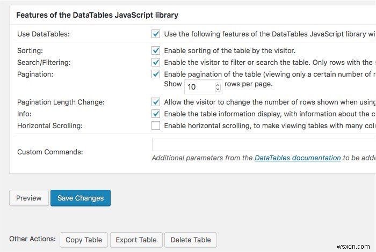Click the Features of DataTables section heading

tap(97, 15)
